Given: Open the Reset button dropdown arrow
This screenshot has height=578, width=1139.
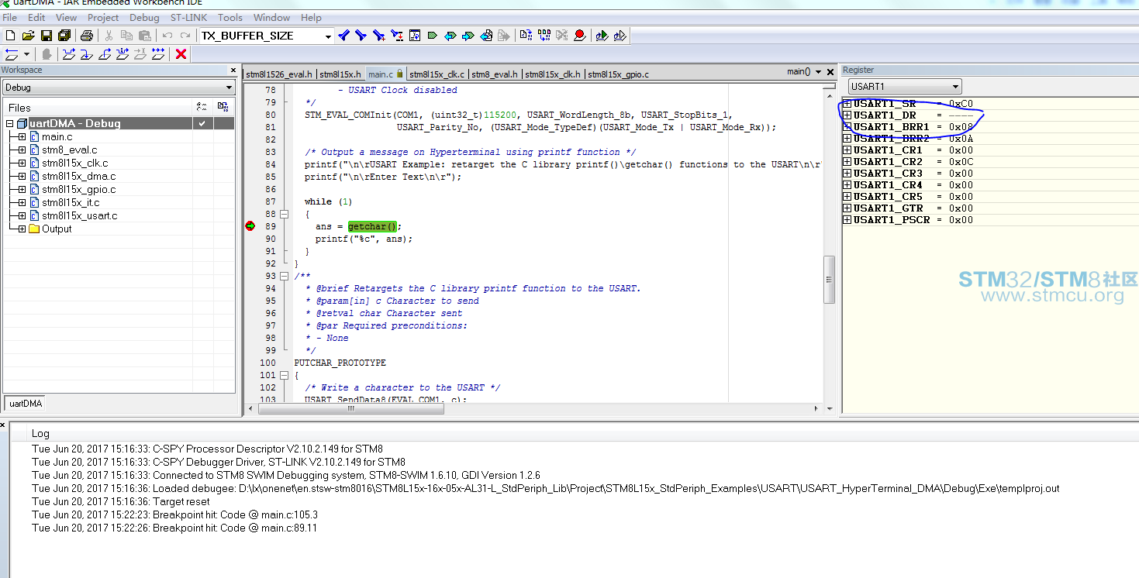Looking at the screenshot, I should pyautogui.click(x=27, y=54).
